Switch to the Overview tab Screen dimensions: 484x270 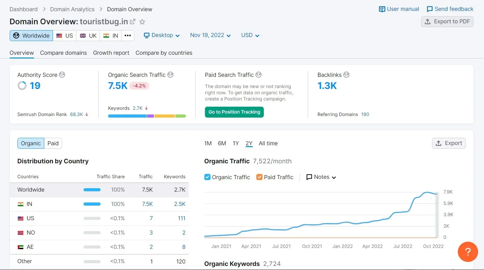21,53
